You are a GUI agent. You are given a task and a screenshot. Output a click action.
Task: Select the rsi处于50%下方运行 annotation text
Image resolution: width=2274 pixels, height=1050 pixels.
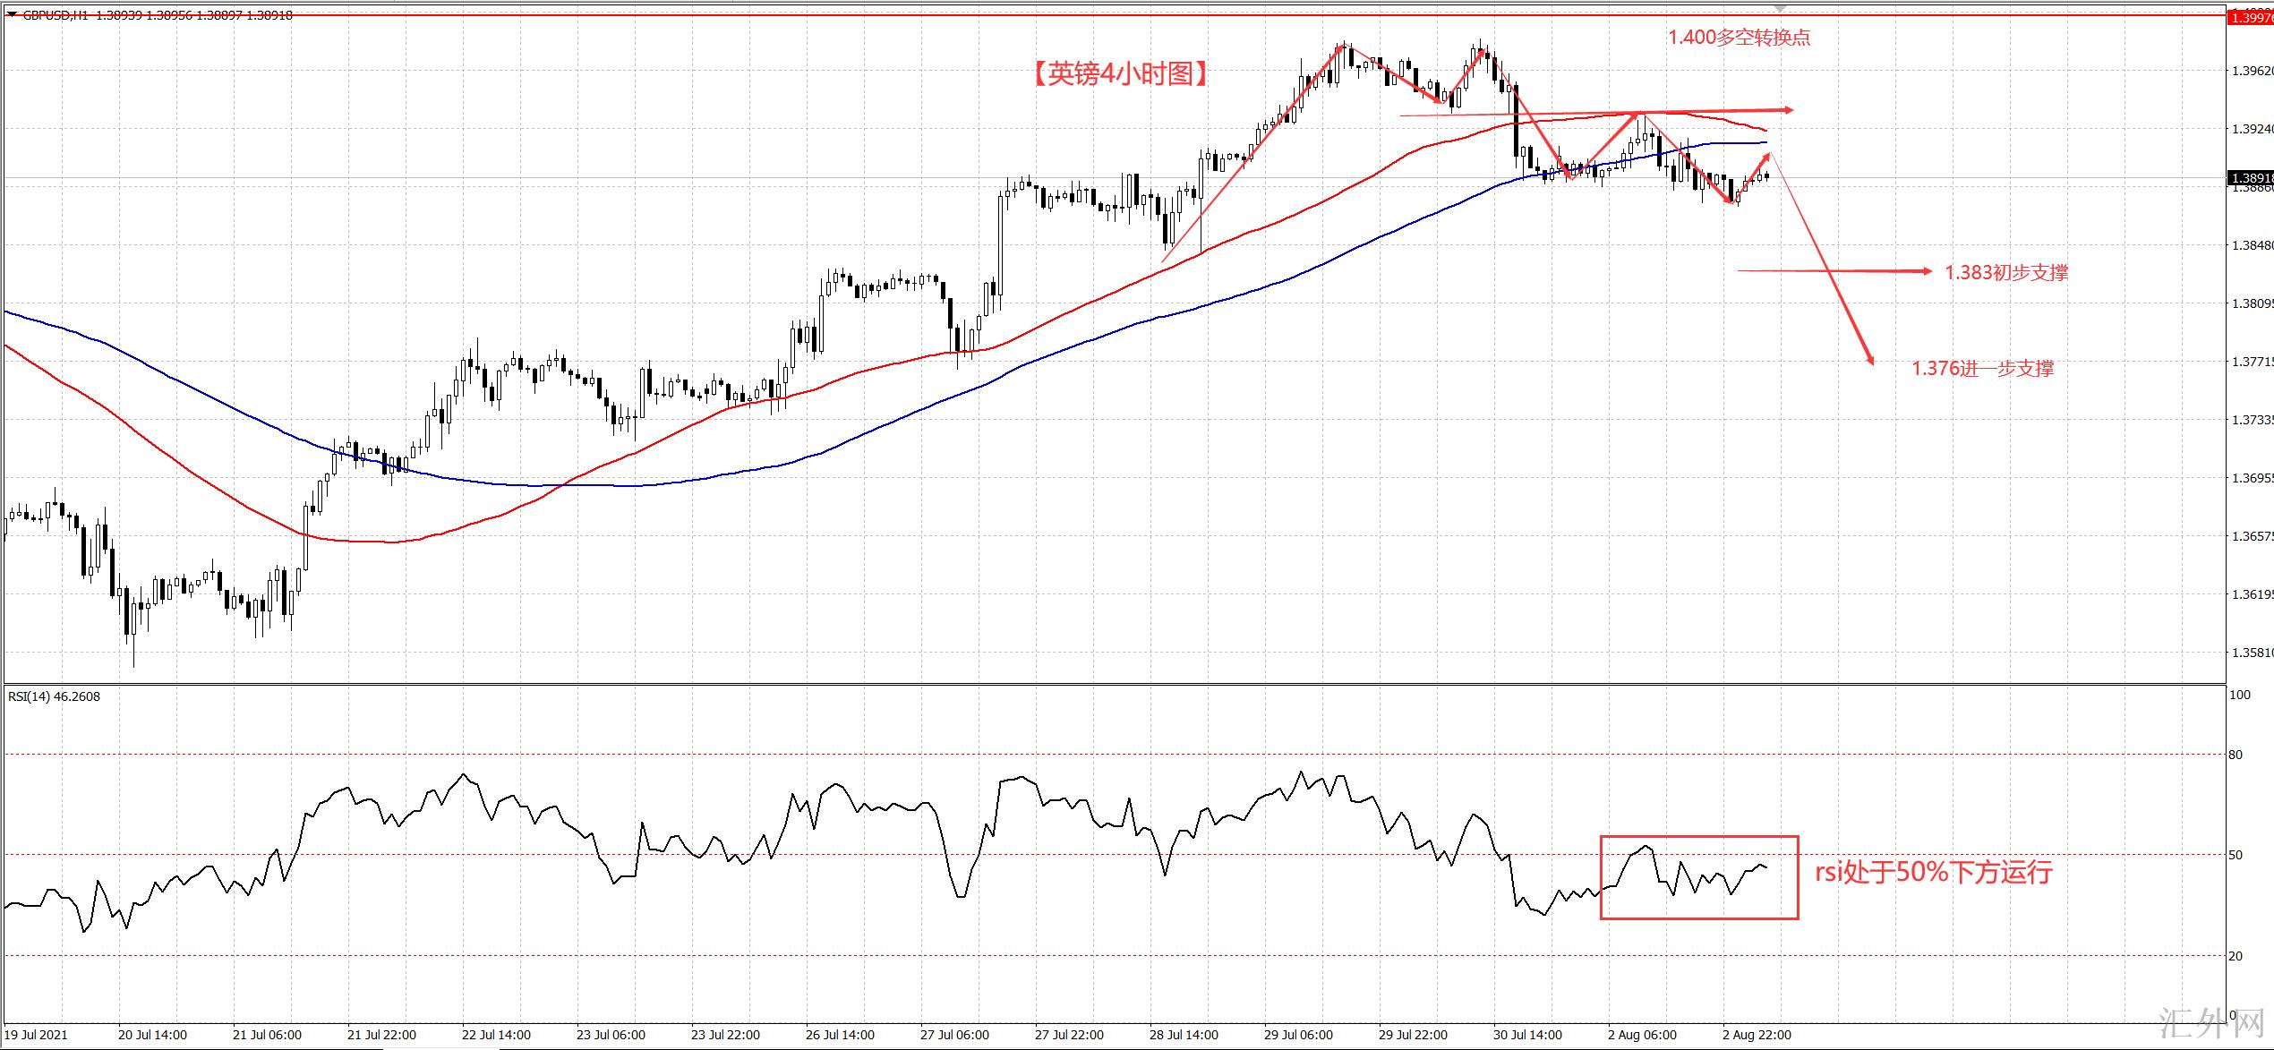tap(1933, 872)
